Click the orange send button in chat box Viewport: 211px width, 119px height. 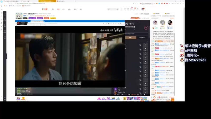[173, 100]
